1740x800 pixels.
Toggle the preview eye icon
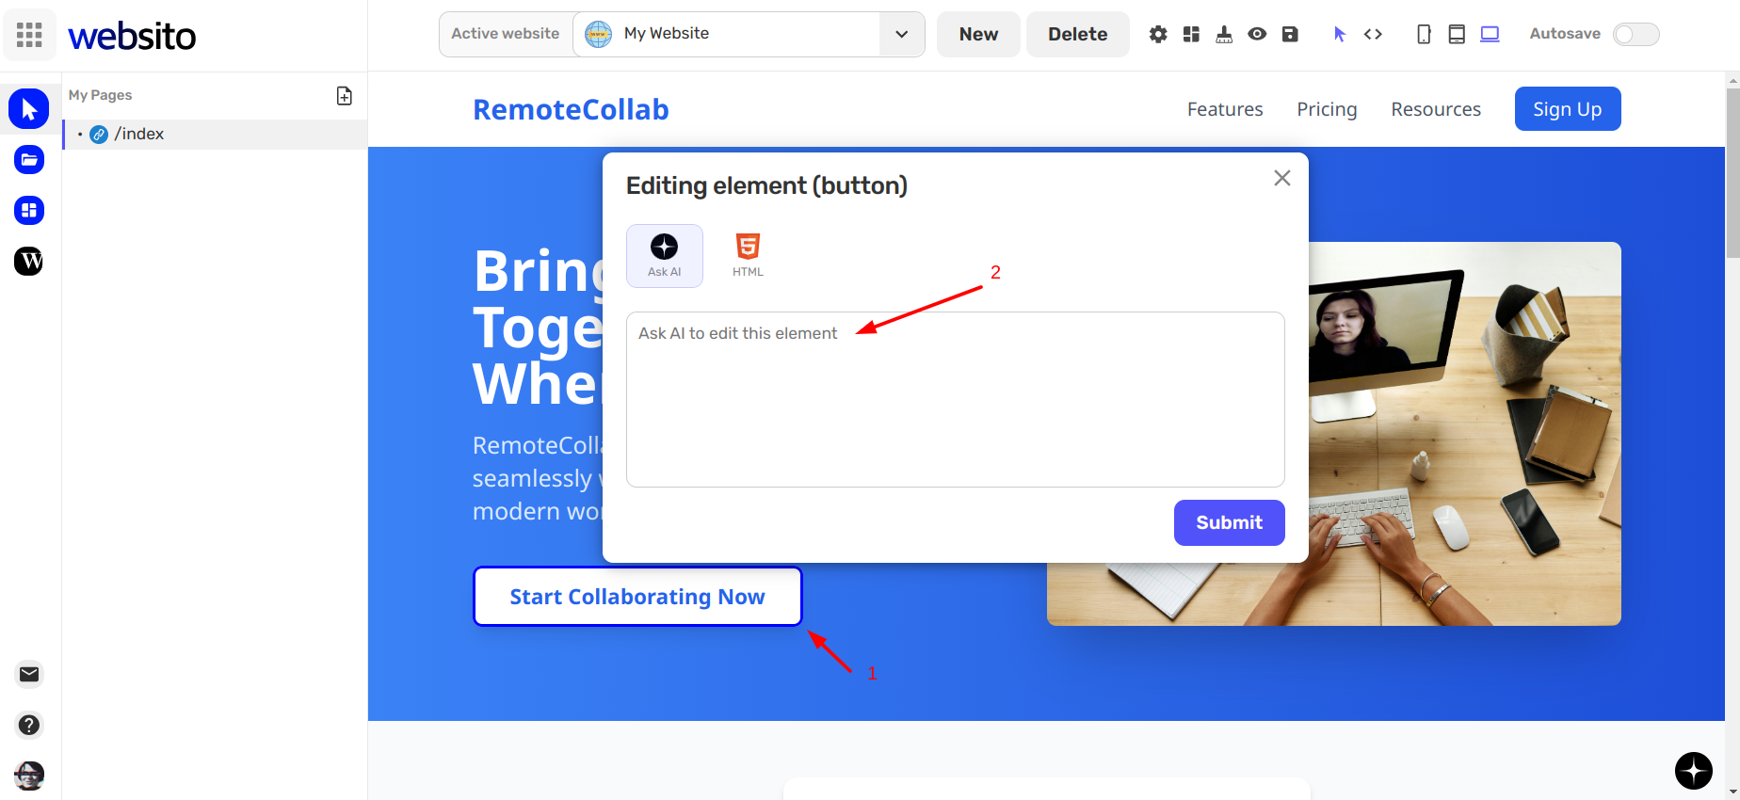tap(1257, 34)
